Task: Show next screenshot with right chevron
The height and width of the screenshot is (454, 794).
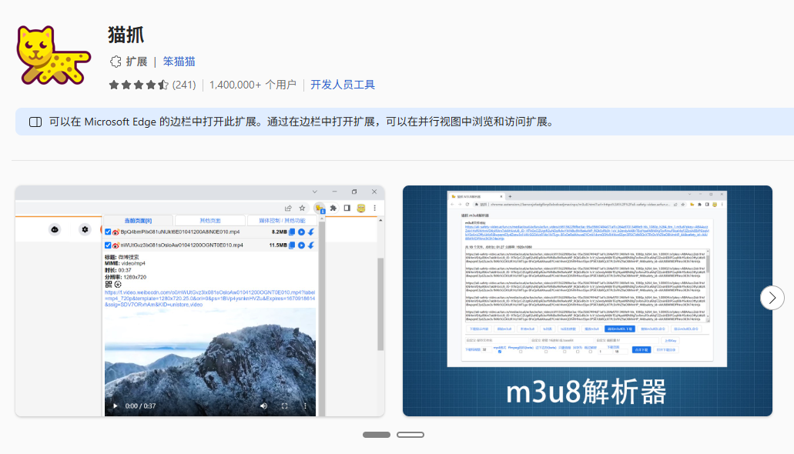Action: click(x=772, y=298)
